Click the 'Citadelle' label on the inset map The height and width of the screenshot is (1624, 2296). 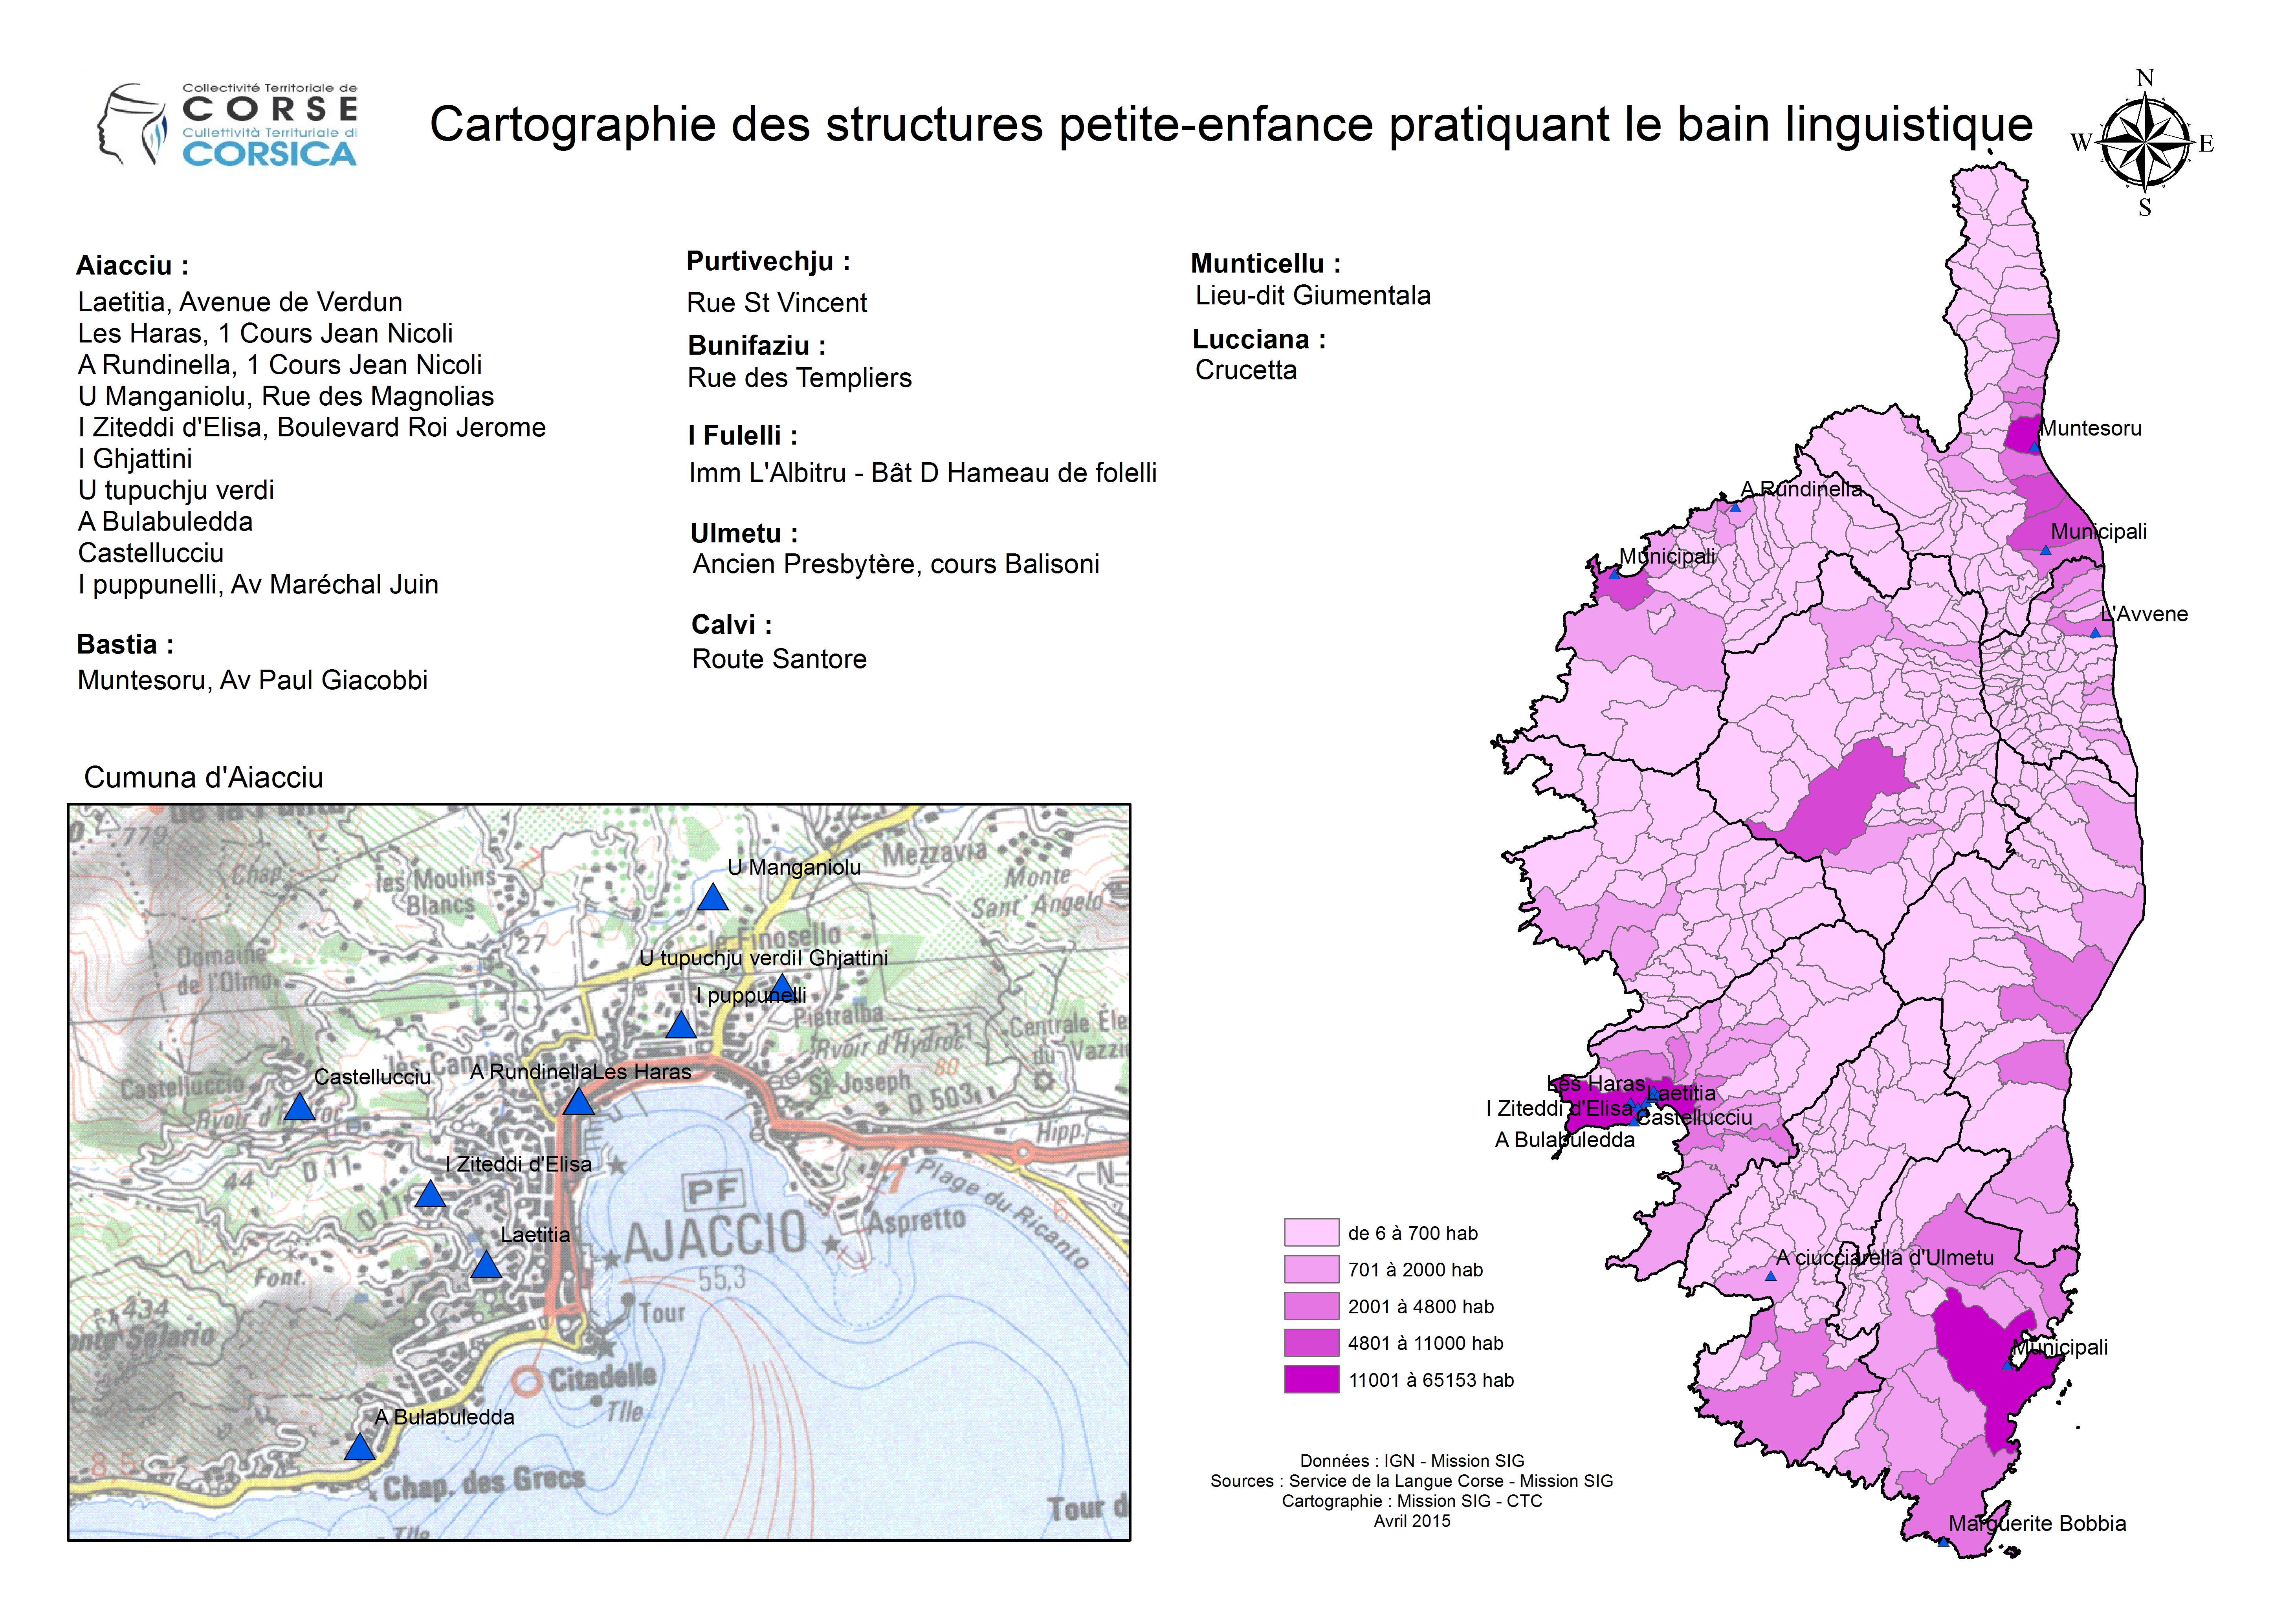[x=602, y=1379]
